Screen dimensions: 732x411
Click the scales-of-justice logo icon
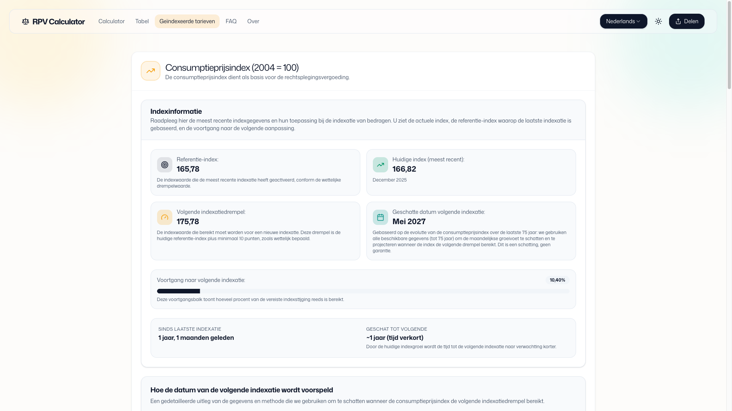tap(26, 22)
